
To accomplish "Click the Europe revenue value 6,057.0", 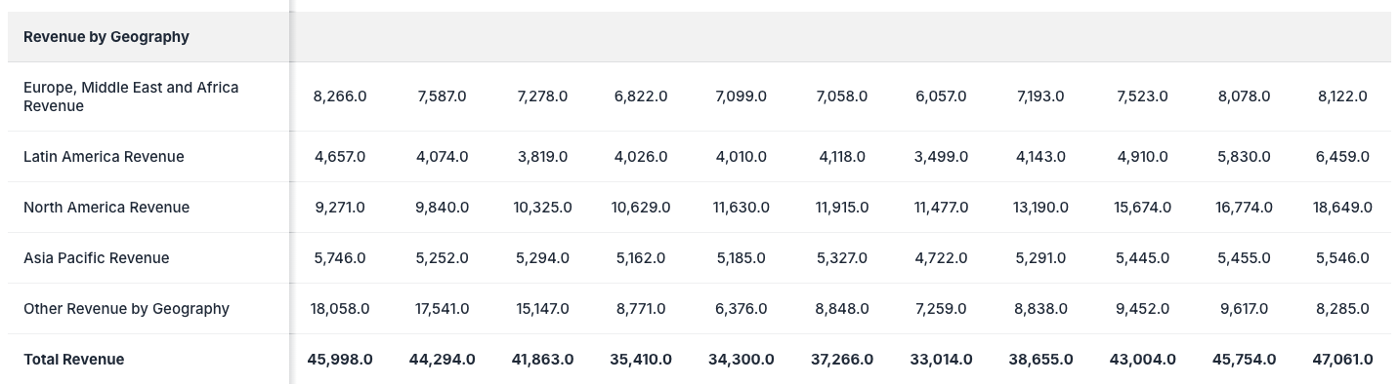I will [941, 96].
